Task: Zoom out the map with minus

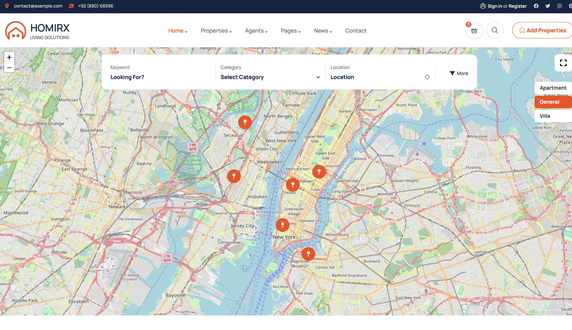Action: (9, 68)
